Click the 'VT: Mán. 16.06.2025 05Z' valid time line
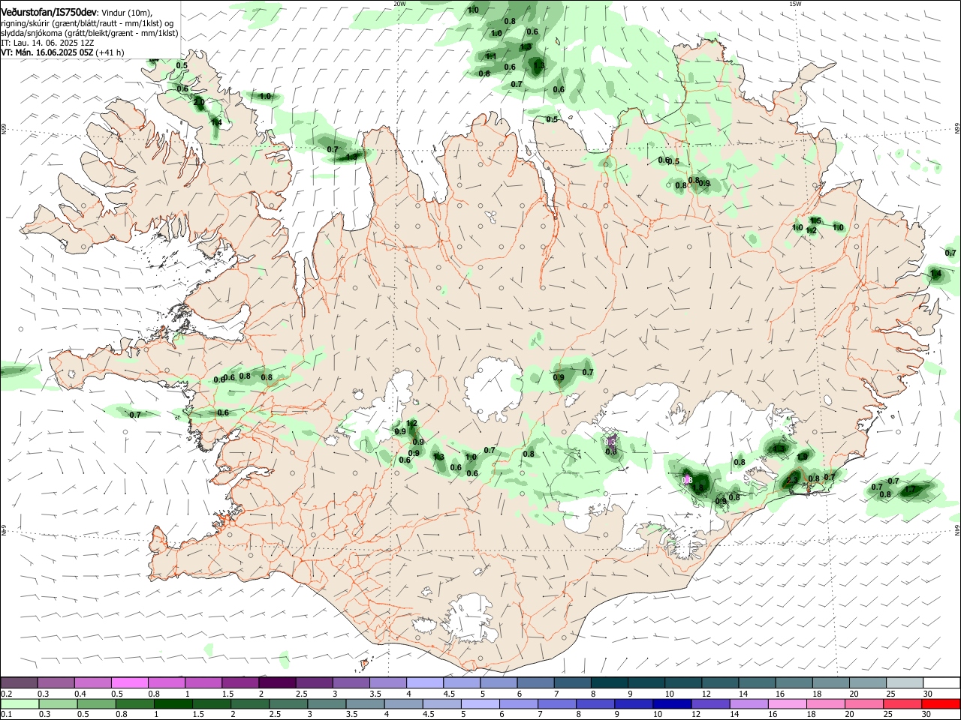Image resolution: width=961 pixels, height=720 pixels. 47,52
